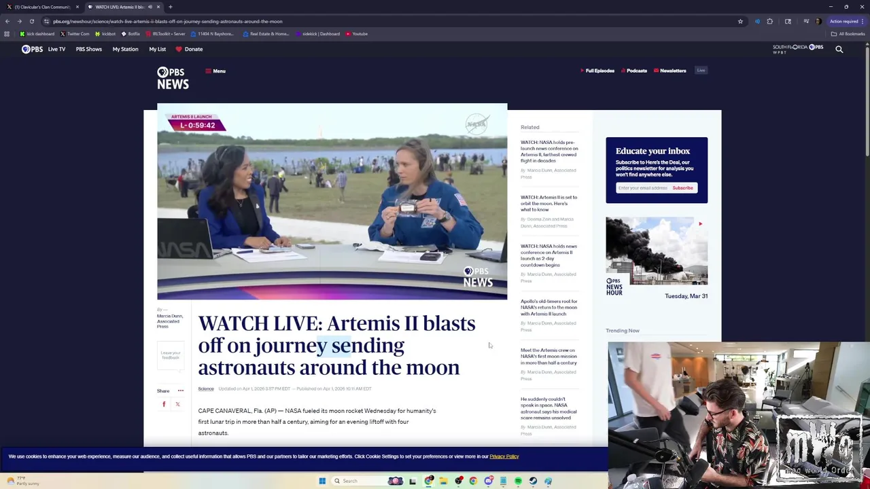Open Youtube bookmark
This screenshot has width=870, height=489.
click(x=356, y=33)
